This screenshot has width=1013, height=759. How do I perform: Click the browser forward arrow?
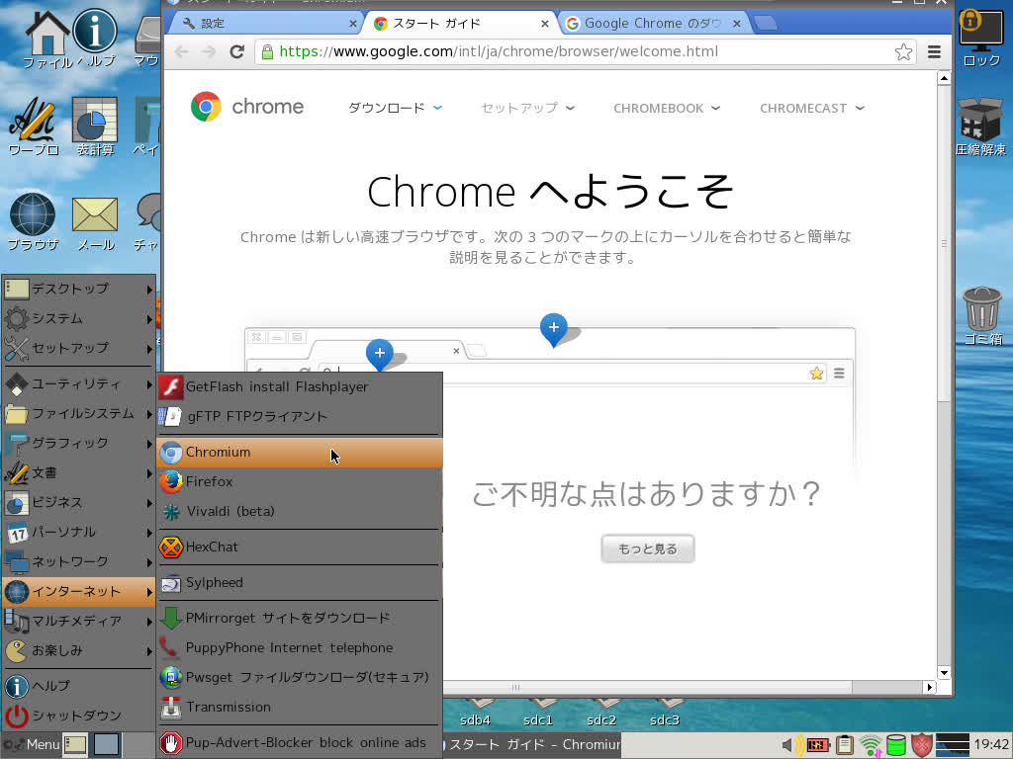pyautogui.click(x=209, y=51)
